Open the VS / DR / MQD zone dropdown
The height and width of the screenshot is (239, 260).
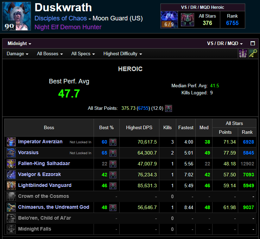225,43
